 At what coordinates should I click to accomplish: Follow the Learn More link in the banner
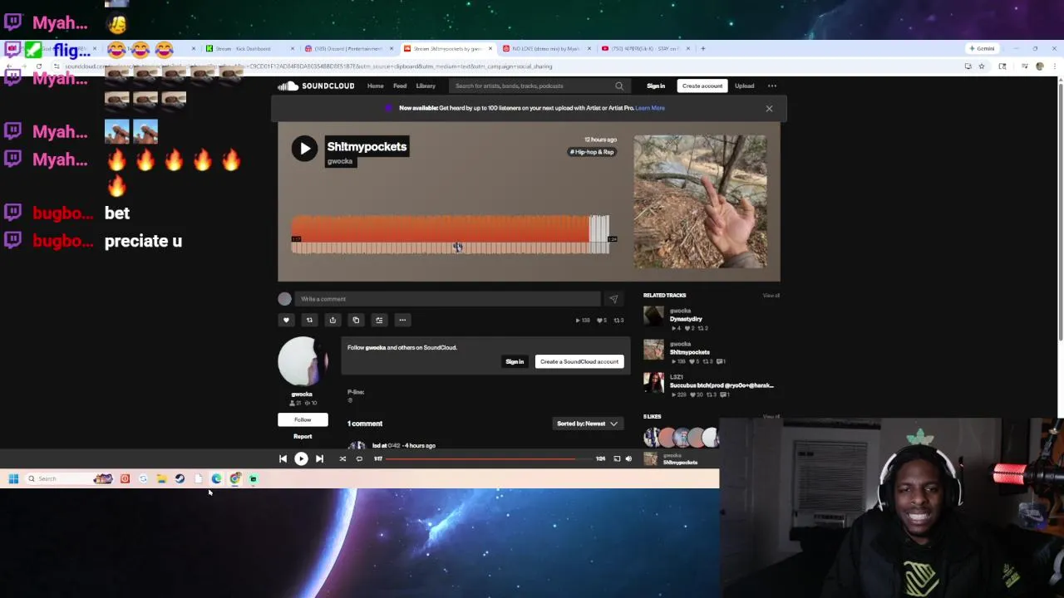pos(650,108)
